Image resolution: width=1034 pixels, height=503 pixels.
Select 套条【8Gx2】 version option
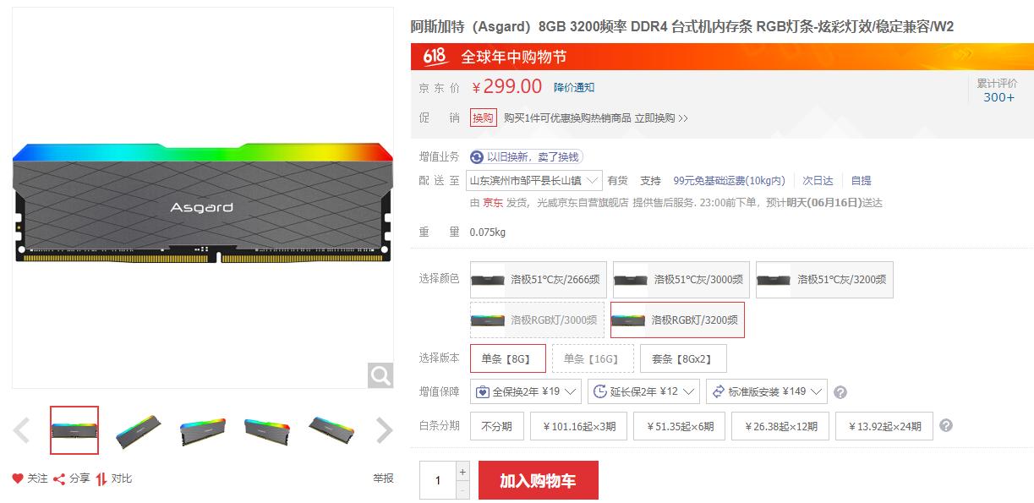pos(683,358)
